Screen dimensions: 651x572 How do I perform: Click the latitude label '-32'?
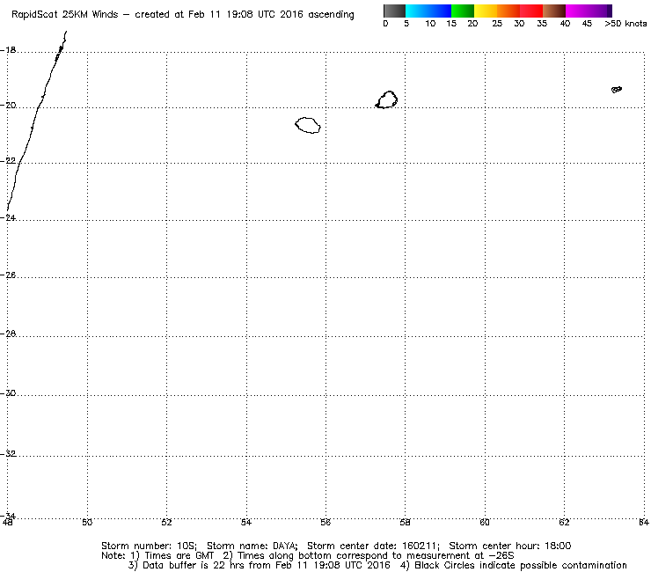[8, 453]
